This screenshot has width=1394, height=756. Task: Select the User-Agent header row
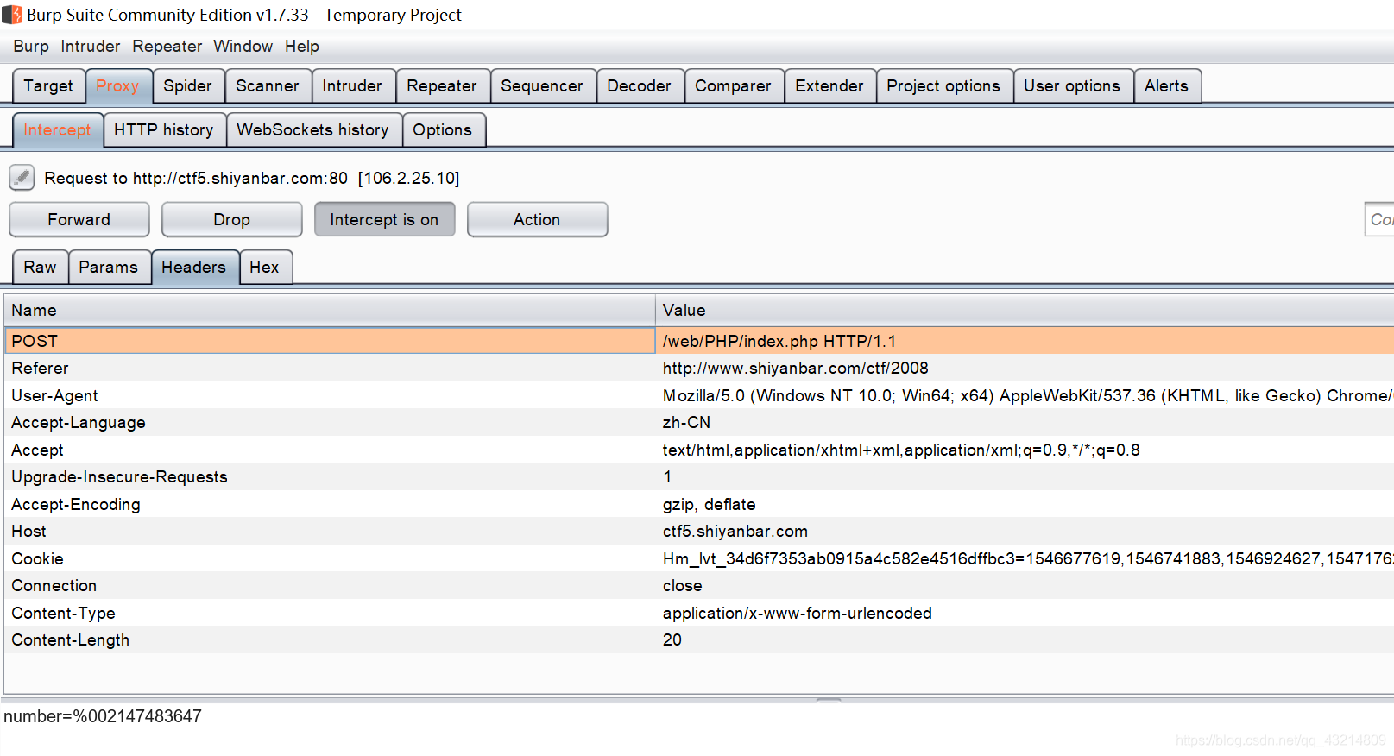click(699, 395)
